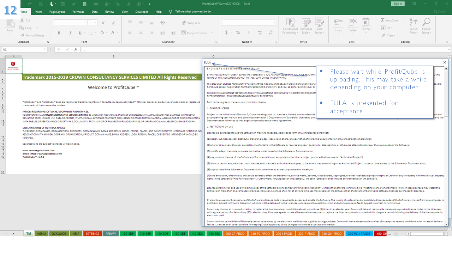Close the EULA dialog with X
The width and height of the screenshot is (452, 254).
click(445, 62)
